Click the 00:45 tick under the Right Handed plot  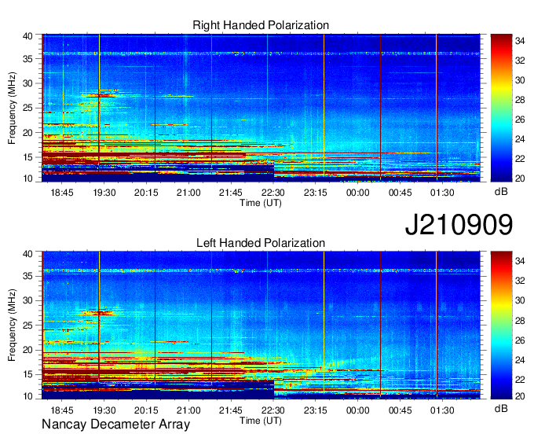coord(400,193)
